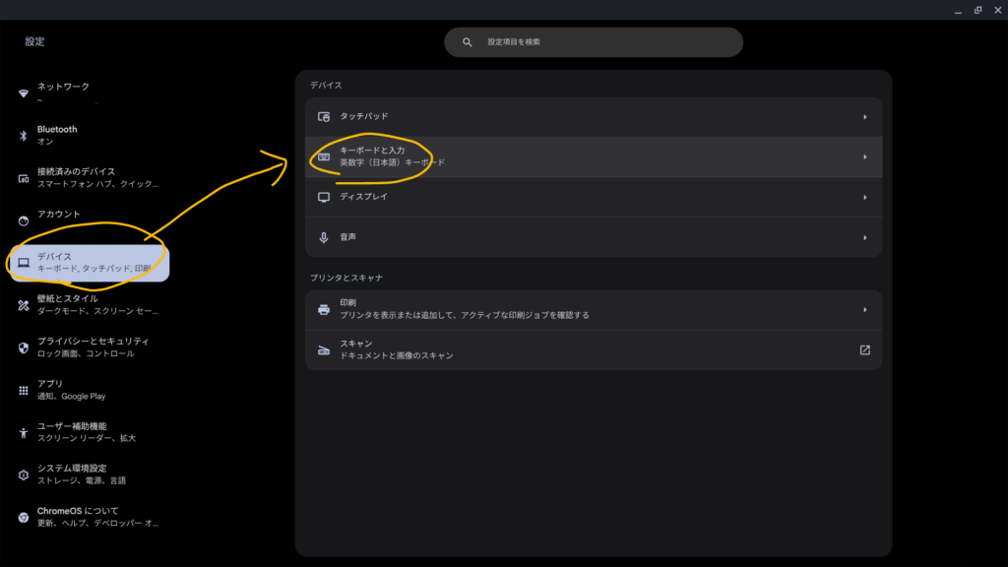Open the スキャン external link icon
Screen dimensions: 1008x567
click(864, 349)
